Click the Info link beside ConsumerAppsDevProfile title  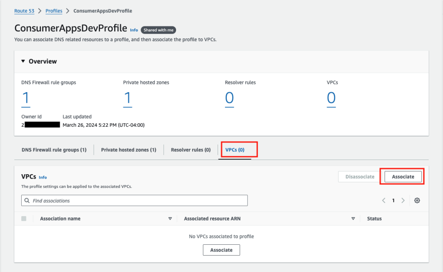click(x=134, y=30)
